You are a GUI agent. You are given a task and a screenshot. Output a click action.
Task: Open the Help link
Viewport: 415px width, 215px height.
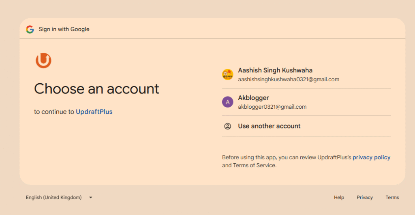tap(339, 197)
